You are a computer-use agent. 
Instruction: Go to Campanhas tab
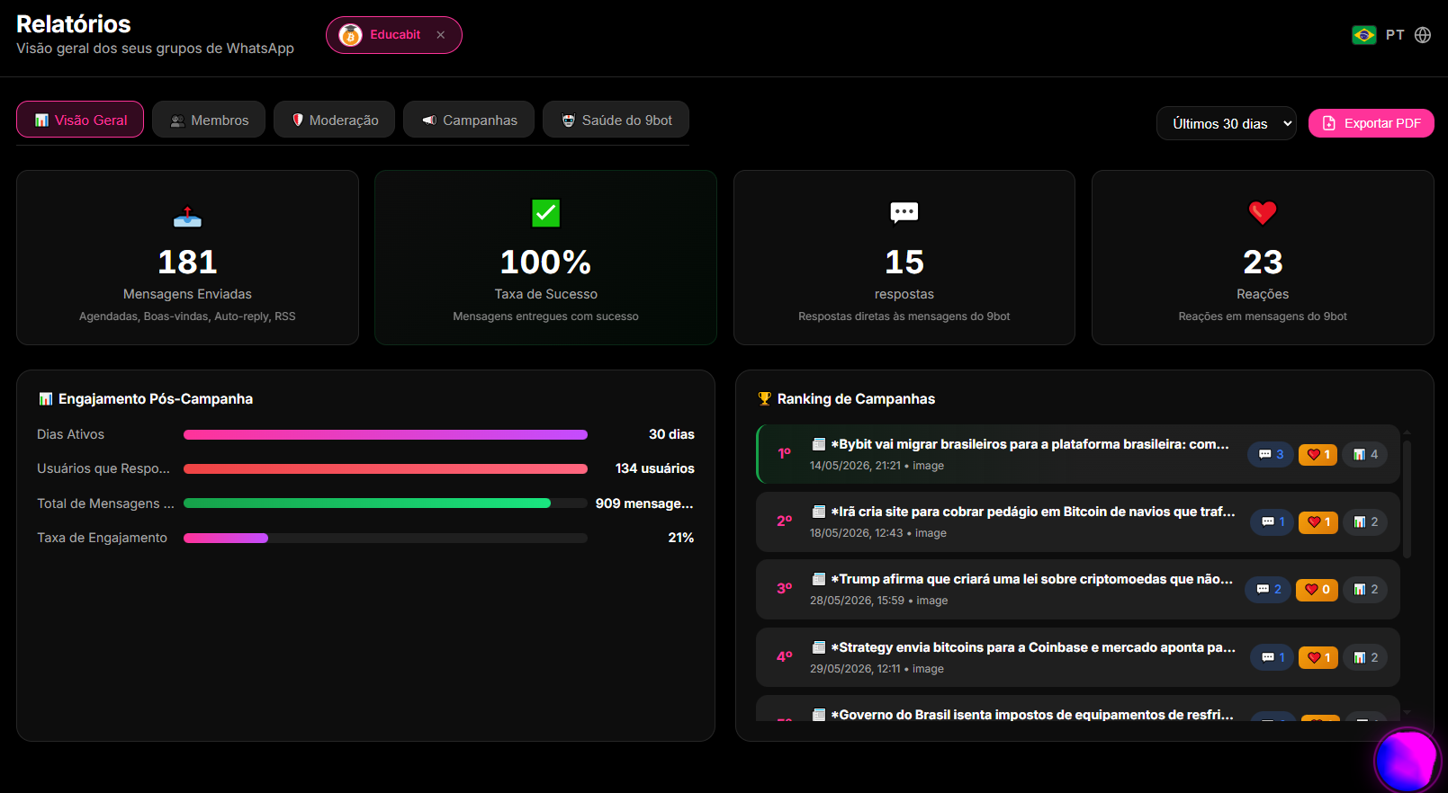pos(469,120)
